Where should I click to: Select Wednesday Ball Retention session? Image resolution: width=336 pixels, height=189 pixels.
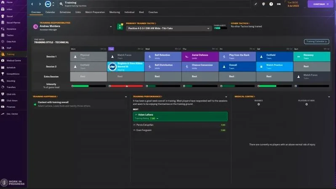point(163,56)
